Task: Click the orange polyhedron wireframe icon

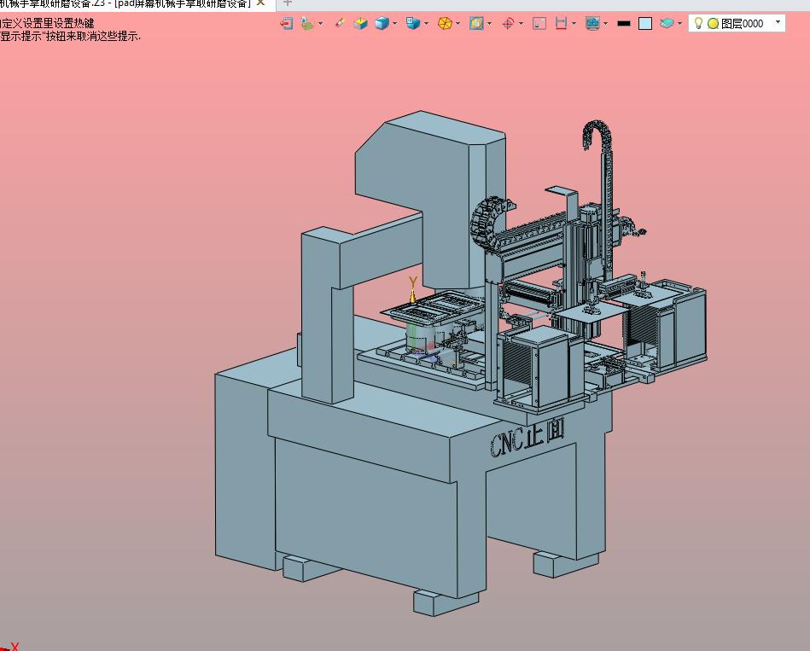Action: 445,23
